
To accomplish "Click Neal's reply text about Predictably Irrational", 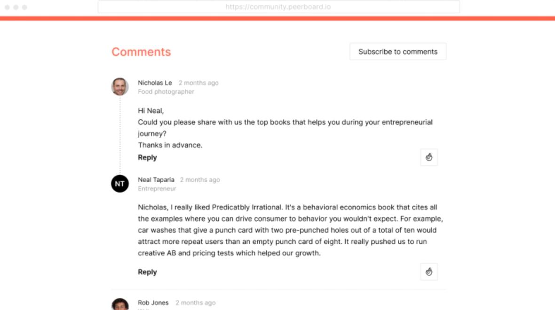I will click(290, 230).
